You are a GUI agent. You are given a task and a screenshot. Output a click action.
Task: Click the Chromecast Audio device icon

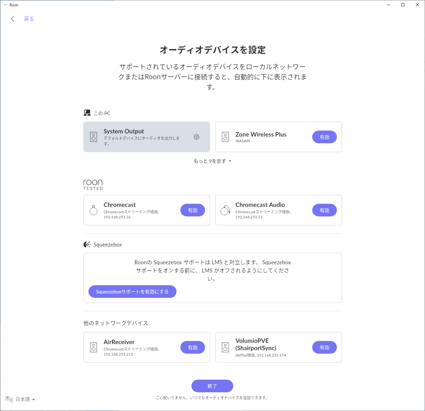225,210
